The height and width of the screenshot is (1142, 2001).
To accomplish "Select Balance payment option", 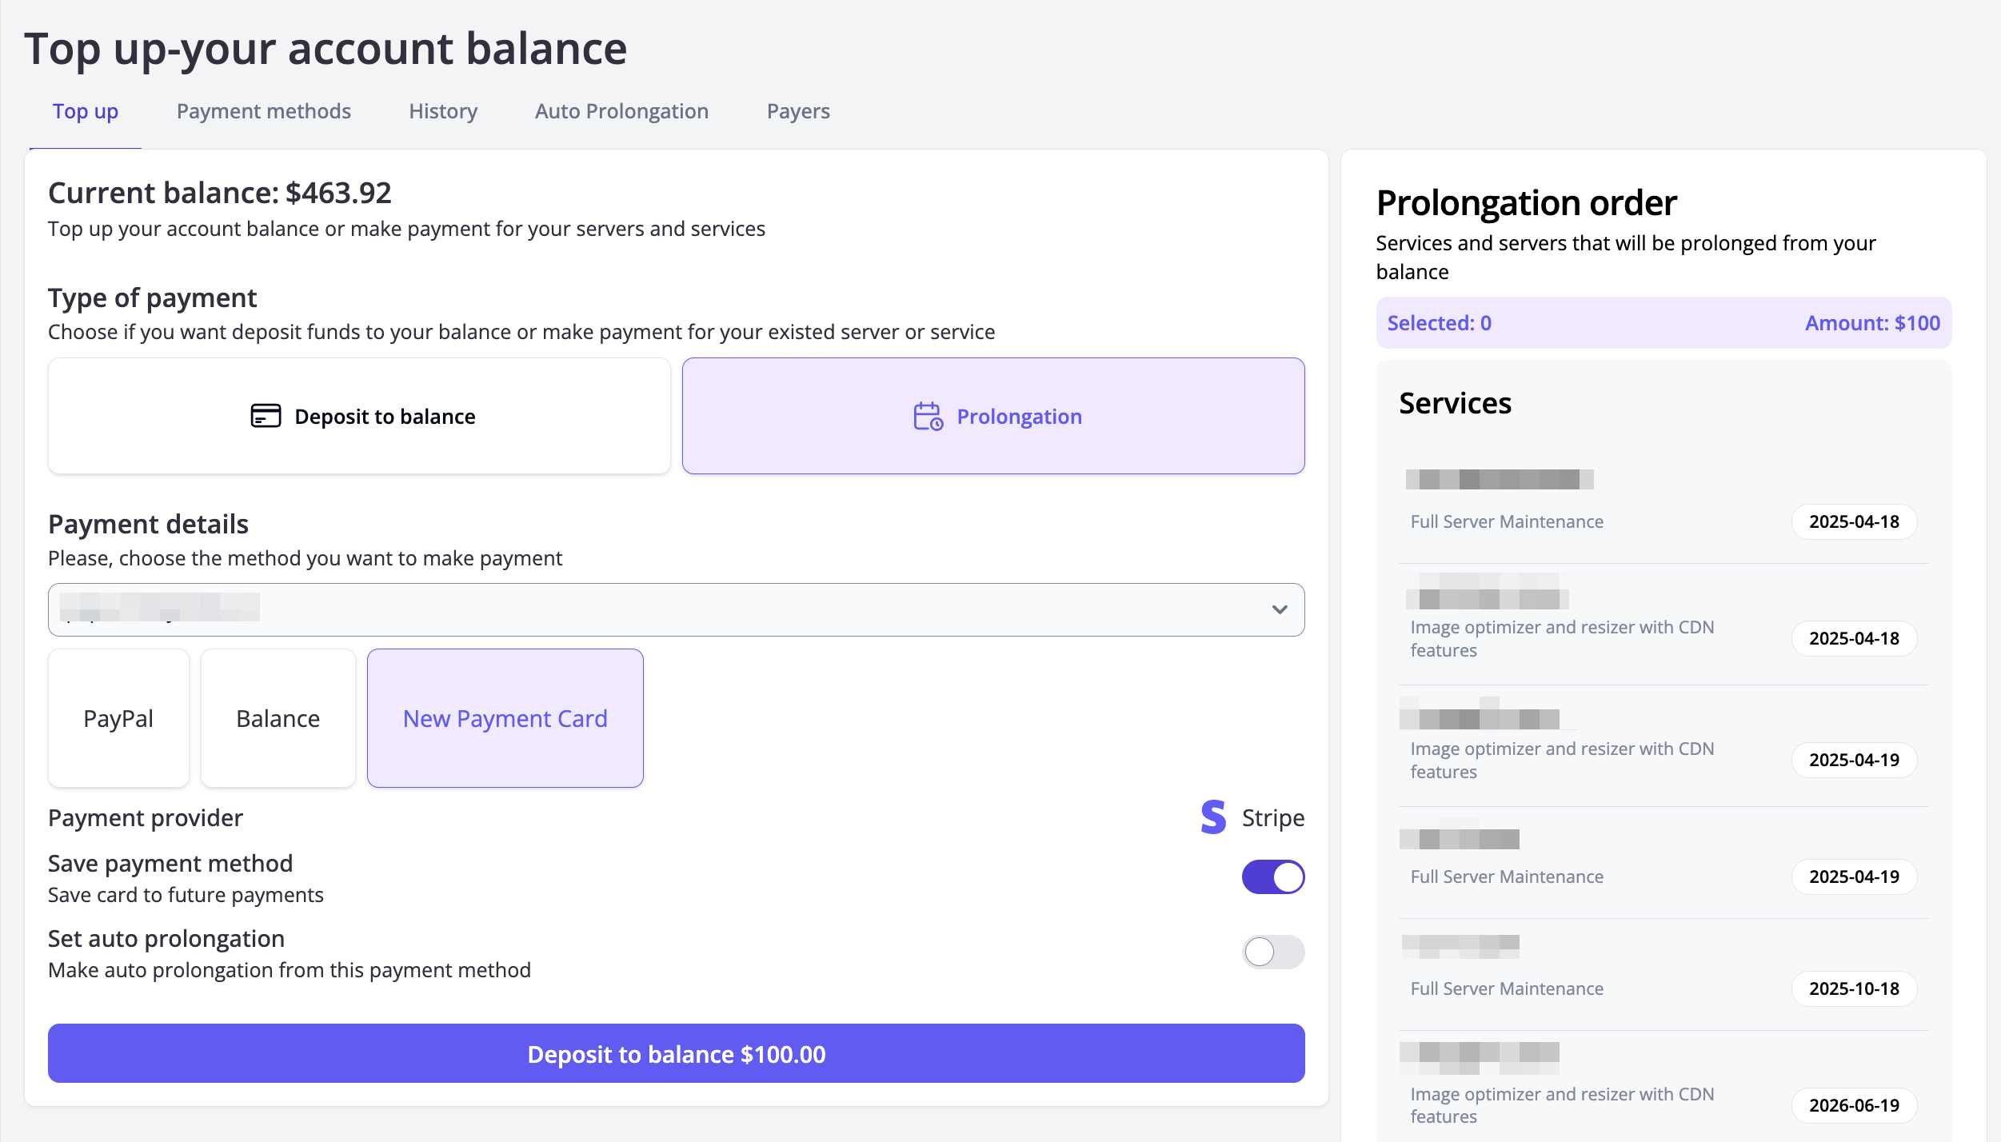I will point(278,718).
